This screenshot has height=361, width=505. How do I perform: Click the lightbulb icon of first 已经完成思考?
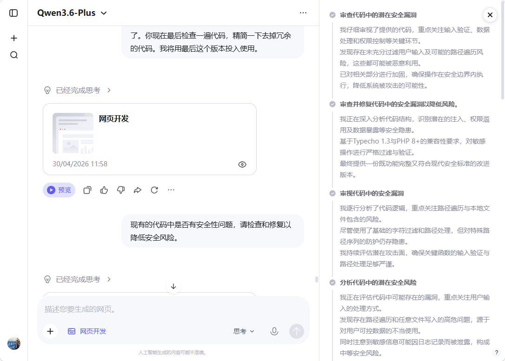tap(47, 91)
